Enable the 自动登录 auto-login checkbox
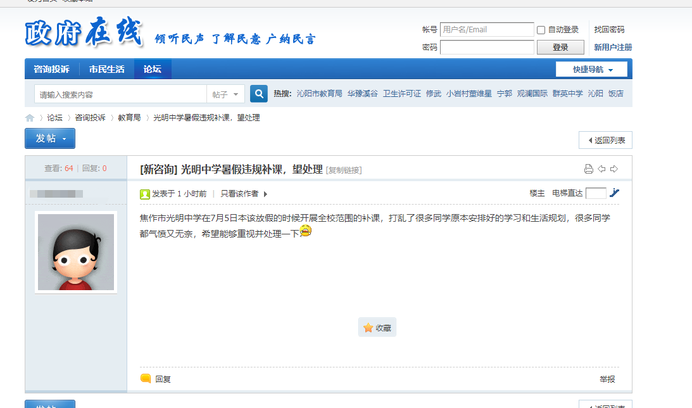 (x=541, y=30)
